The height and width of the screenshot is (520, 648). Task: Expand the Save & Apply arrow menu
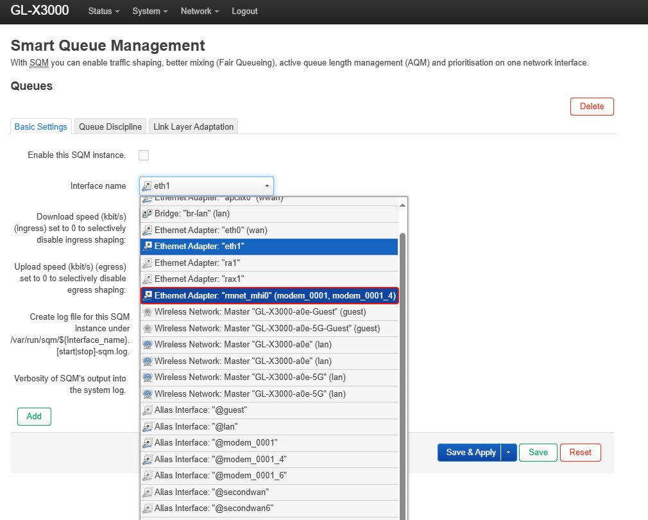point(508,453)
